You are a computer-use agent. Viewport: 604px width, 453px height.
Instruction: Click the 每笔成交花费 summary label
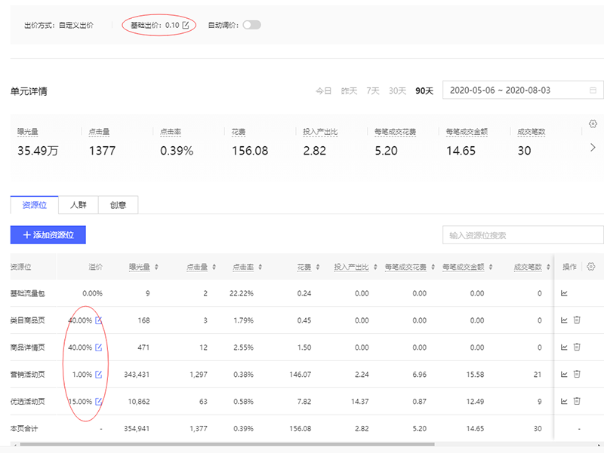tap(395, 132)
